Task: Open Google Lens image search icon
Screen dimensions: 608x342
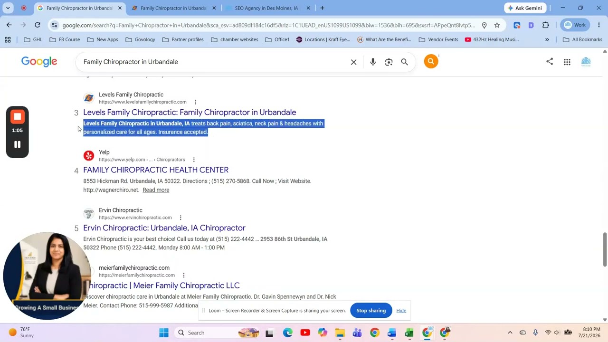Action: pyautogui.click(x=389, y=62)
